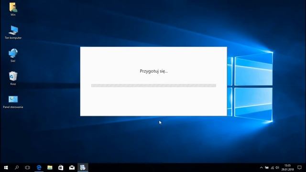Select Ten komputer desktop icon

13,32
